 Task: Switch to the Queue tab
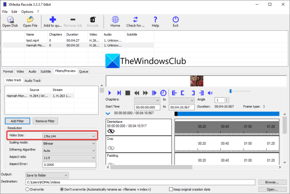tap(84, 71)
